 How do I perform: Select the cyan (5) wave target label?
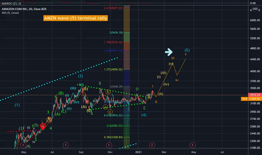point(187,50)
